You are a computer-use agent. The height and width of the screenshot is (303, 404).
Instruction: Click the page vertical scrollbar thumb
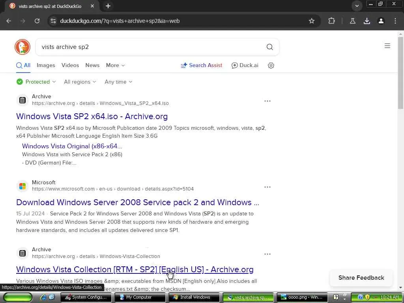[x=400, y=73]
